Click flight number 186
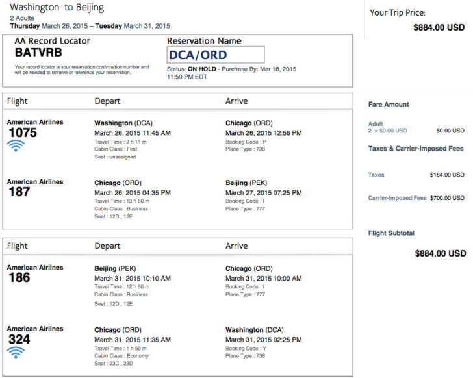Viewport: 473px width, 378px height. tap(19, 277)
